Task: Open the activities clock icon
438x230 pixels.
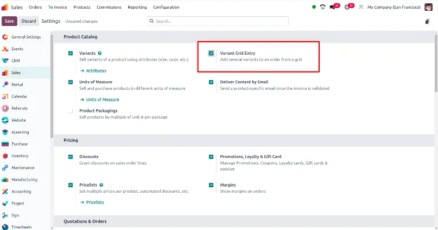Action: coord(347,7)
